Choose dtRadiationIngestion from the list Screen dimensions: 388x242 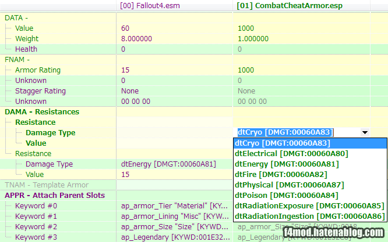[x=310, y=216]
